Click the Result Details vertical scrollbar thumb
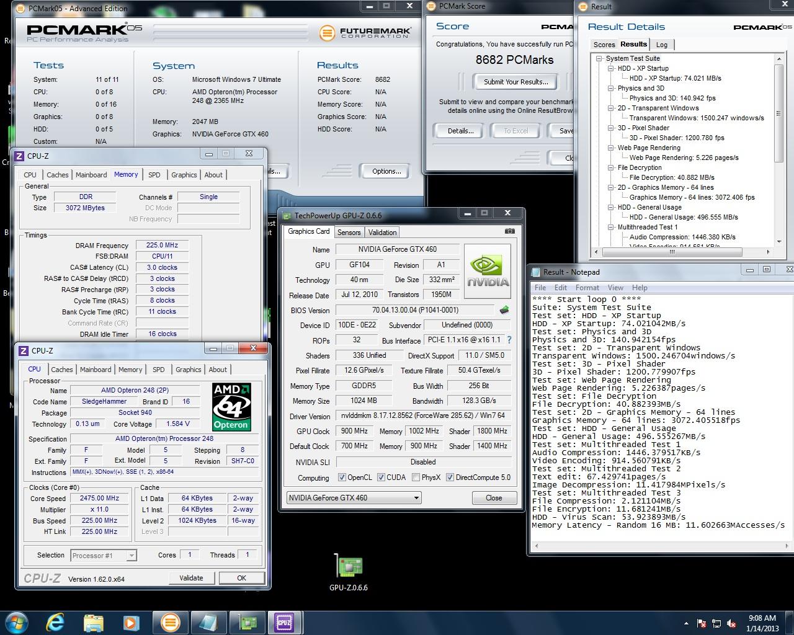 pos(778,113)
